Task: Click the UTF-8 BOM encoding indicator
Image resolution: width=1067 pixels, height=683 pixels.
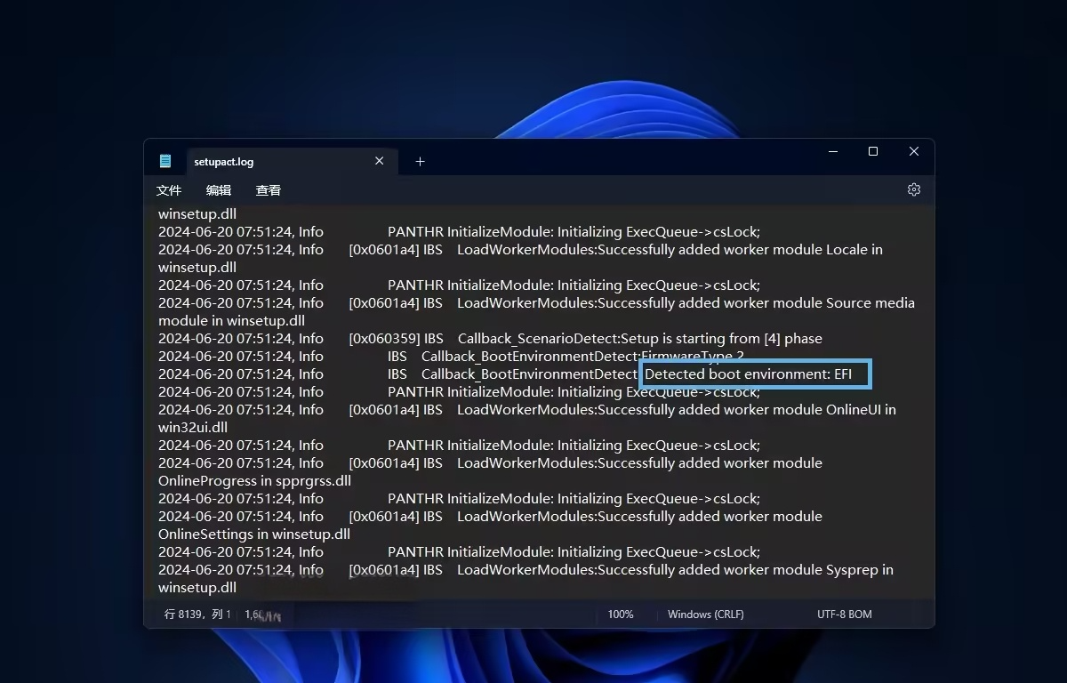Action: tap(844, 615)
